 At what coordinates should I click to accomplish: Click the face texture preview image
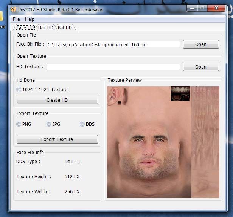(x=163, y=142)
